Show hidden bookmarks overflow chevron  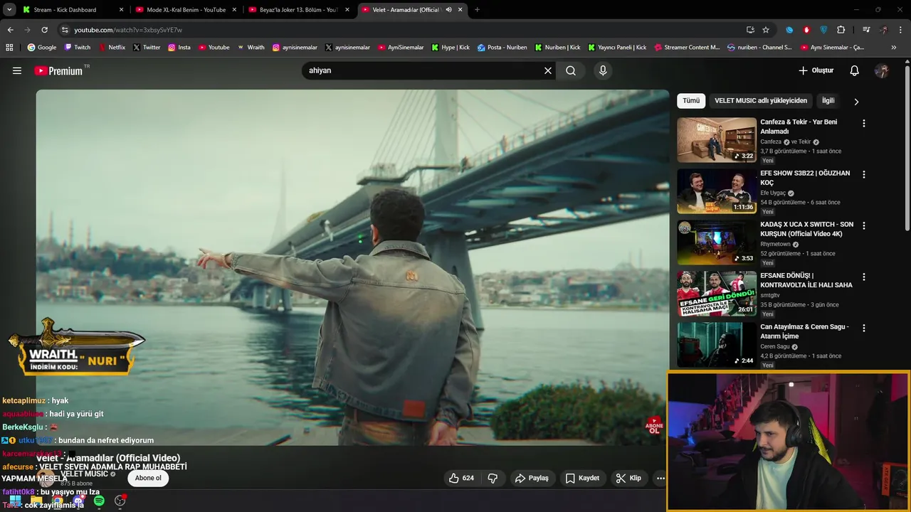point(894,47)
